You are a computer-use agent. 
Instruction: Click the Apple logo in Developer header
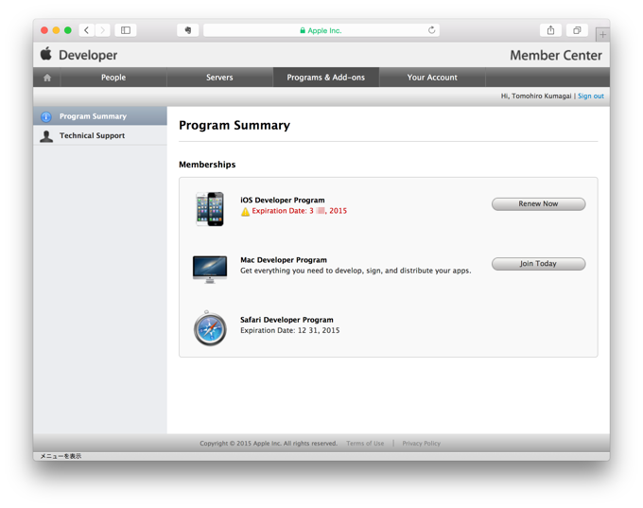[x=46, y=54]
